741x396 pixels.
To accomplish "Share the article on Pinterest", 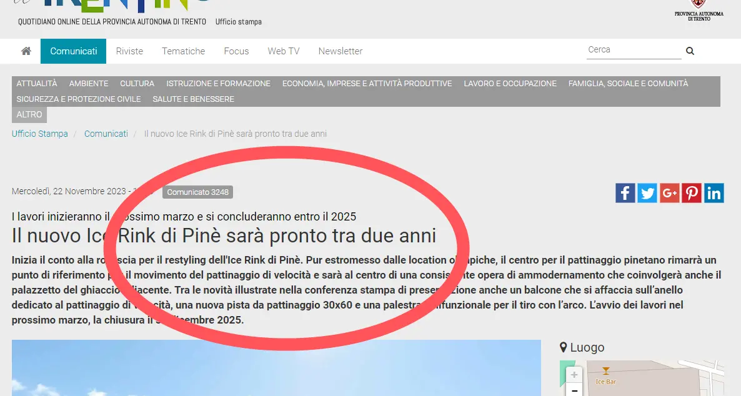I will point(692,193).
